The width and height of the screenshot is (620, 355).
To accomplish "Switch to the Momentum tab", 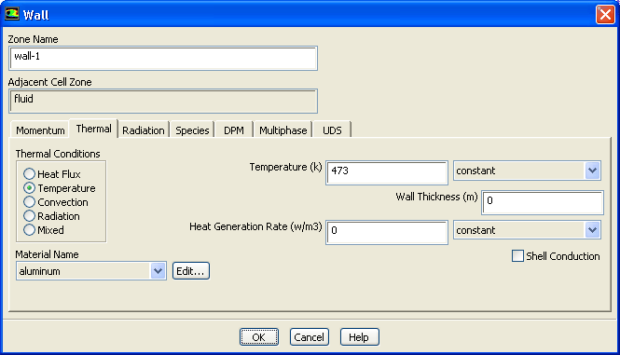I will point(40,130).
